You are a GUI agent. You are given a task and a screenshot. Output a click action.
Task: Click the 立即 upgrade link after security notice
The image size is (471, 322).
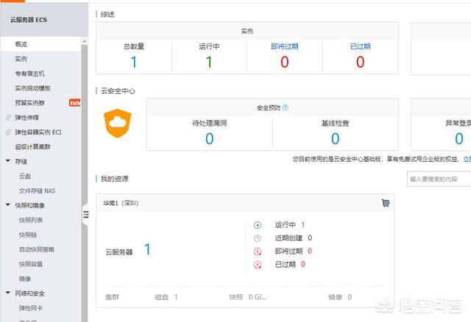(467, 159)
